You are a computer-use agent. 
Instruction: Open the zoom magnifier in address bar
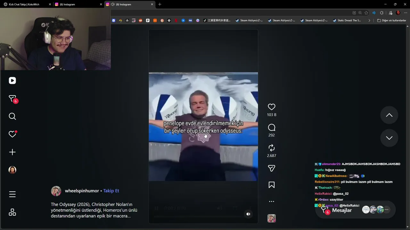click(x=360, y=13)
